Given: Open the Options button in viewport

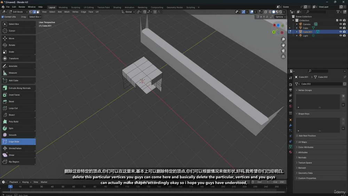Looking at the screenshot, I should click(280, 17).
